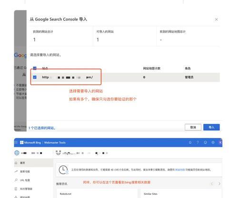Image resolution: width=238 pixels, height=198 pixels.
Task: Click the 找到的网站总计 statistic label
Action: tap(43, 31)
